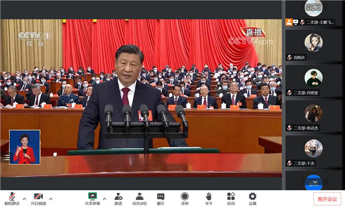Click the name label 二支部-张武杰
This screenshot has width=345, height=208.
pos(306,128)
